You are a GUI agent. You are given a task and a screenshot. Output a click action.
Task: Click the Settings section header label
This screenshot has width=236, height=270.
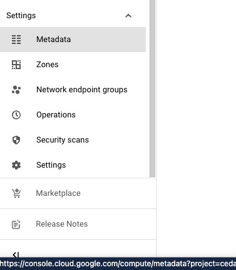21,16
